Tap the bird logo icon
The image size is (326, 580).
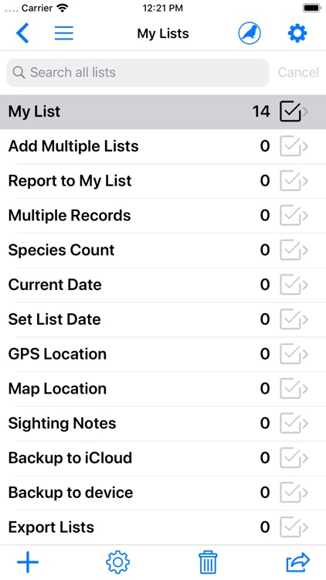click(x=250, y=33)
